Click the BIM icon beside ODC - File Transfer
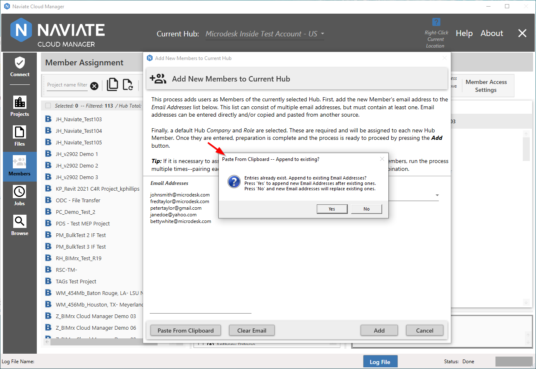Screen dimensions: 536x369 pos(48,200)
